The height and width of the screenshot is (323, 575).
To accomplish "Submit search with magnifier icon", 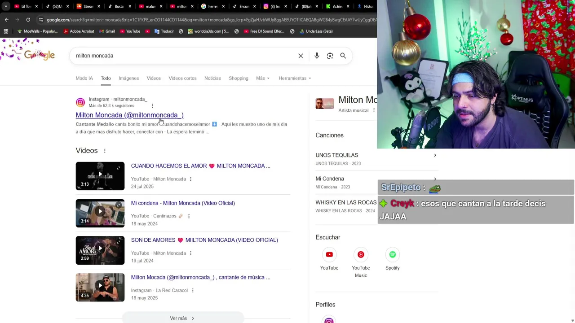I will tap(343, 56).
